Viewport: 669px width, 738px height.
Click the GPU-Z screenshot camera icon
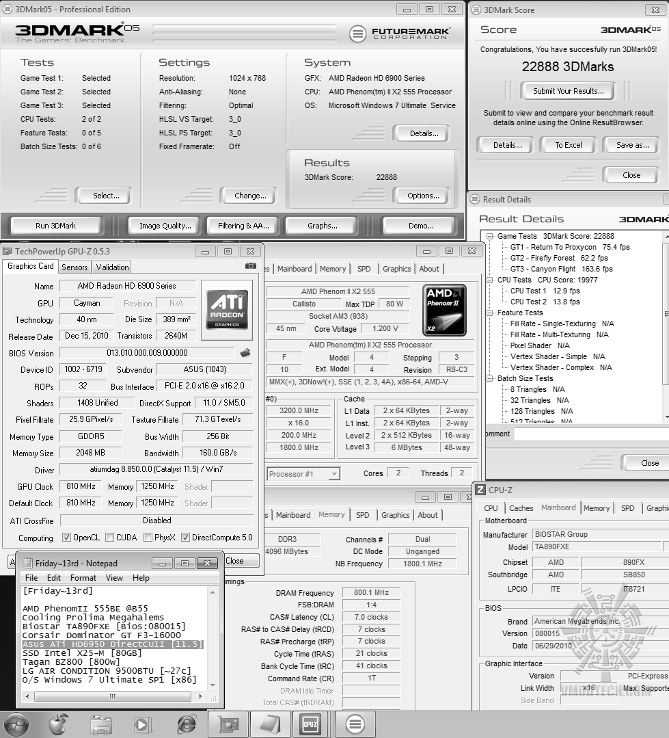(x=251, y=266)
